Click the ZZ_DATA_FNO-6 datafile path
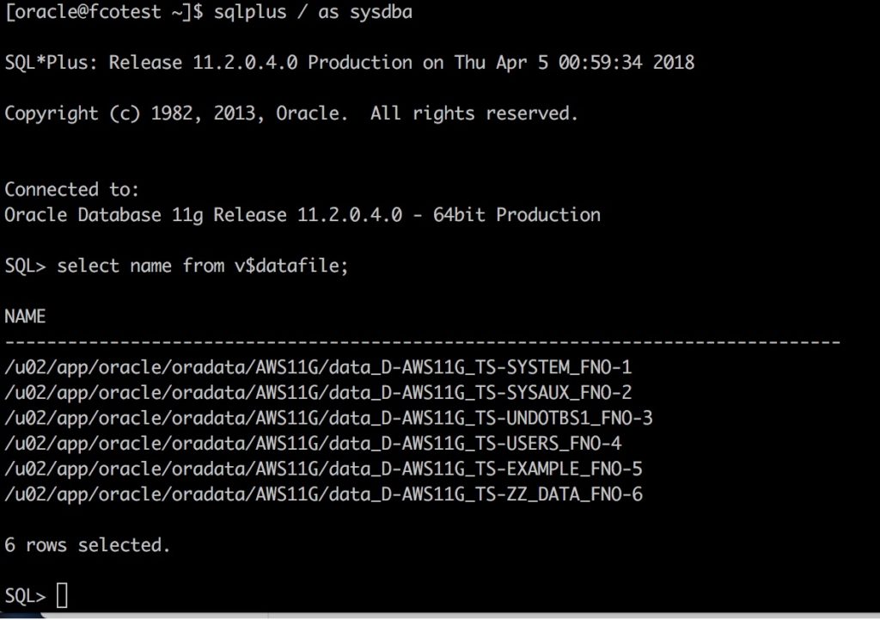Viewport: 880px width, 620px height. (x=323, y=494)
